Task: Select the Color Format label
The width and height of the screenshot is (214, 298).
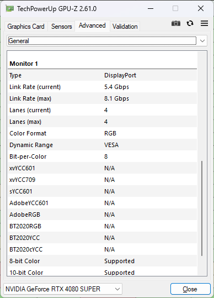Action: coord(28,133)
